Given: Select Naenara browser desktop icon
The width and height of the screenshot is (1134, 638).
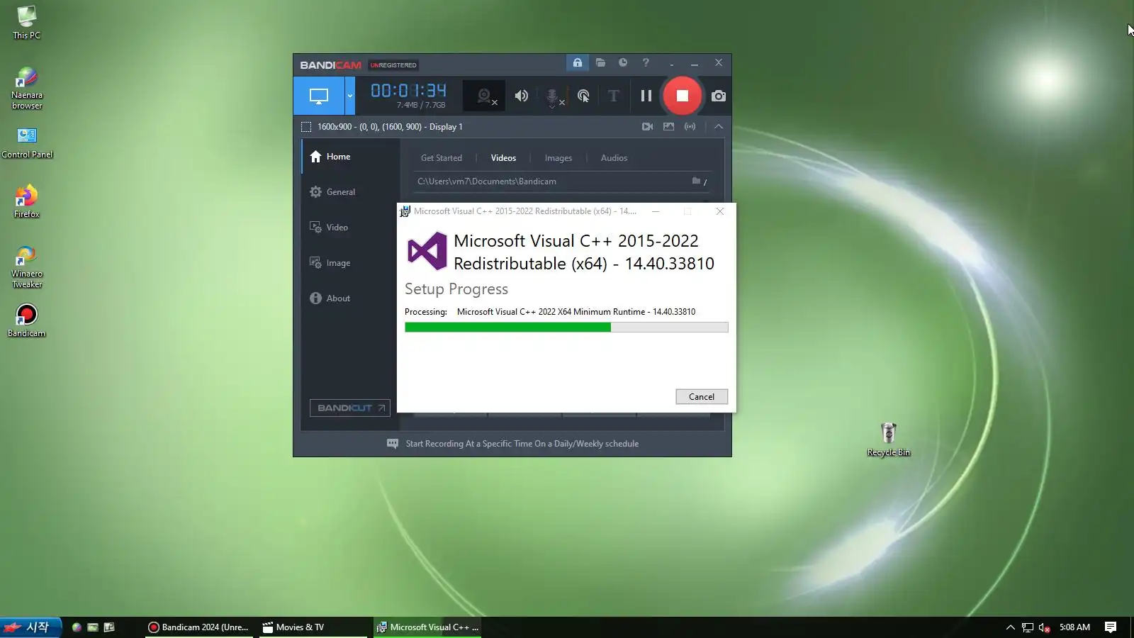Looking at the screenshot, I should click(27, 88).
